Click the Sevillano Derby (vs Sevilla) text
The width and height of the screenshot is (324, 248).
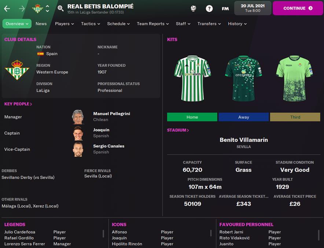click(28, 177)
